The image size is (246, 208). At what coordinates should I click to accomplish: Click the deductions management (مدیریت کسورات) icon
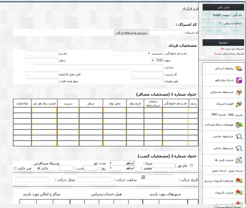[x=239, y=192]
